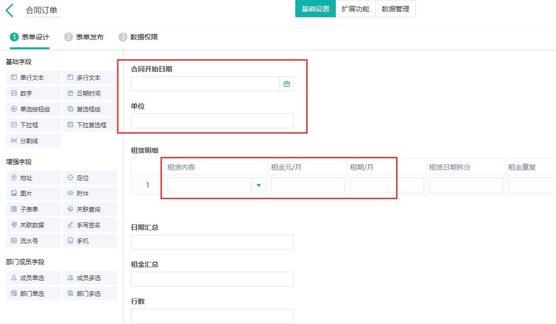The width and height of the screenshot is (556, 324).
Task: Add a 数字 field
Action: [34, 94]
